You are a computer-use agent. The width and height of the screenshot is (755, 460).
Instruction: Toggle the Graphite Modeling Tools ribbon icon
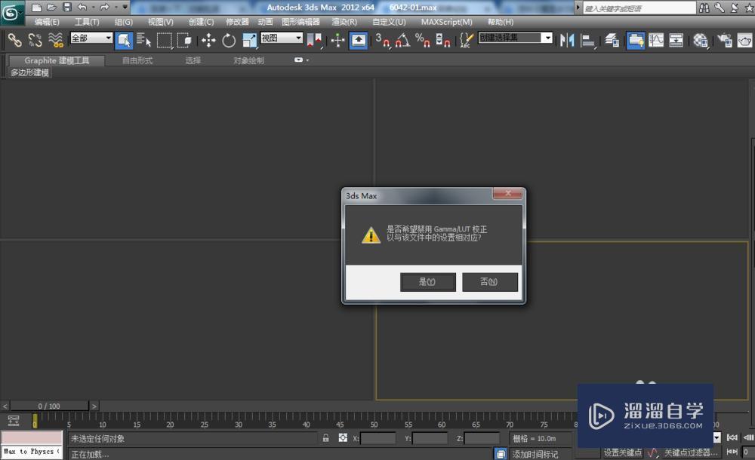tap(636, 41)
